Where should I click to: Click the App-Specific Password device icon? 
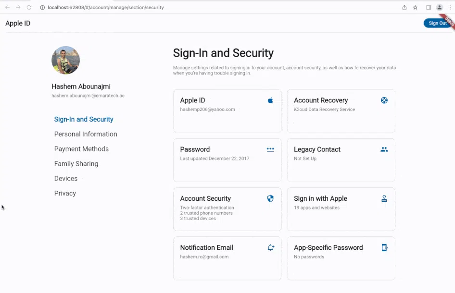pos(384,247)
